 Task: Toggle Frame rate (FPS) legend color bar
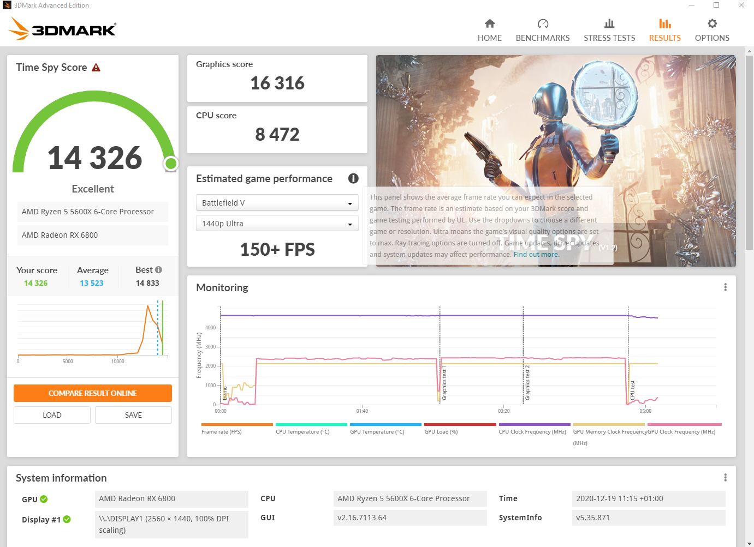237,424
